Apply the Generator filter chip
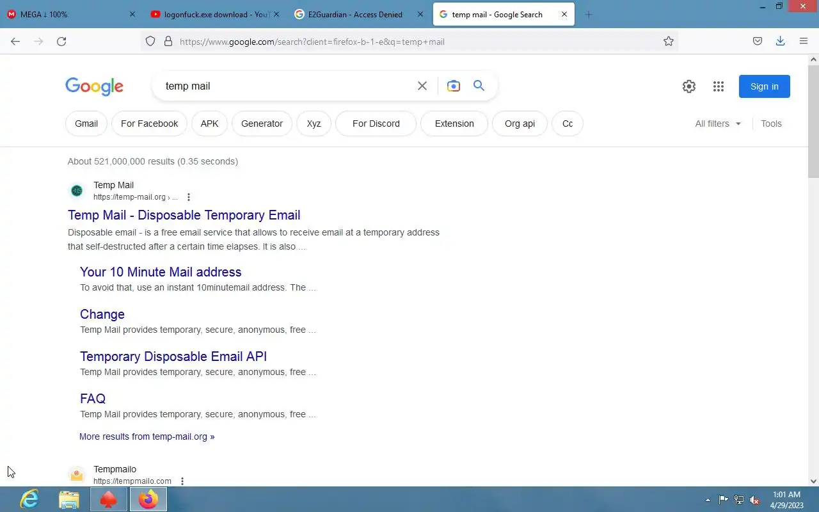The height and width of the screenshot is (512, 819). coord(262,124)
